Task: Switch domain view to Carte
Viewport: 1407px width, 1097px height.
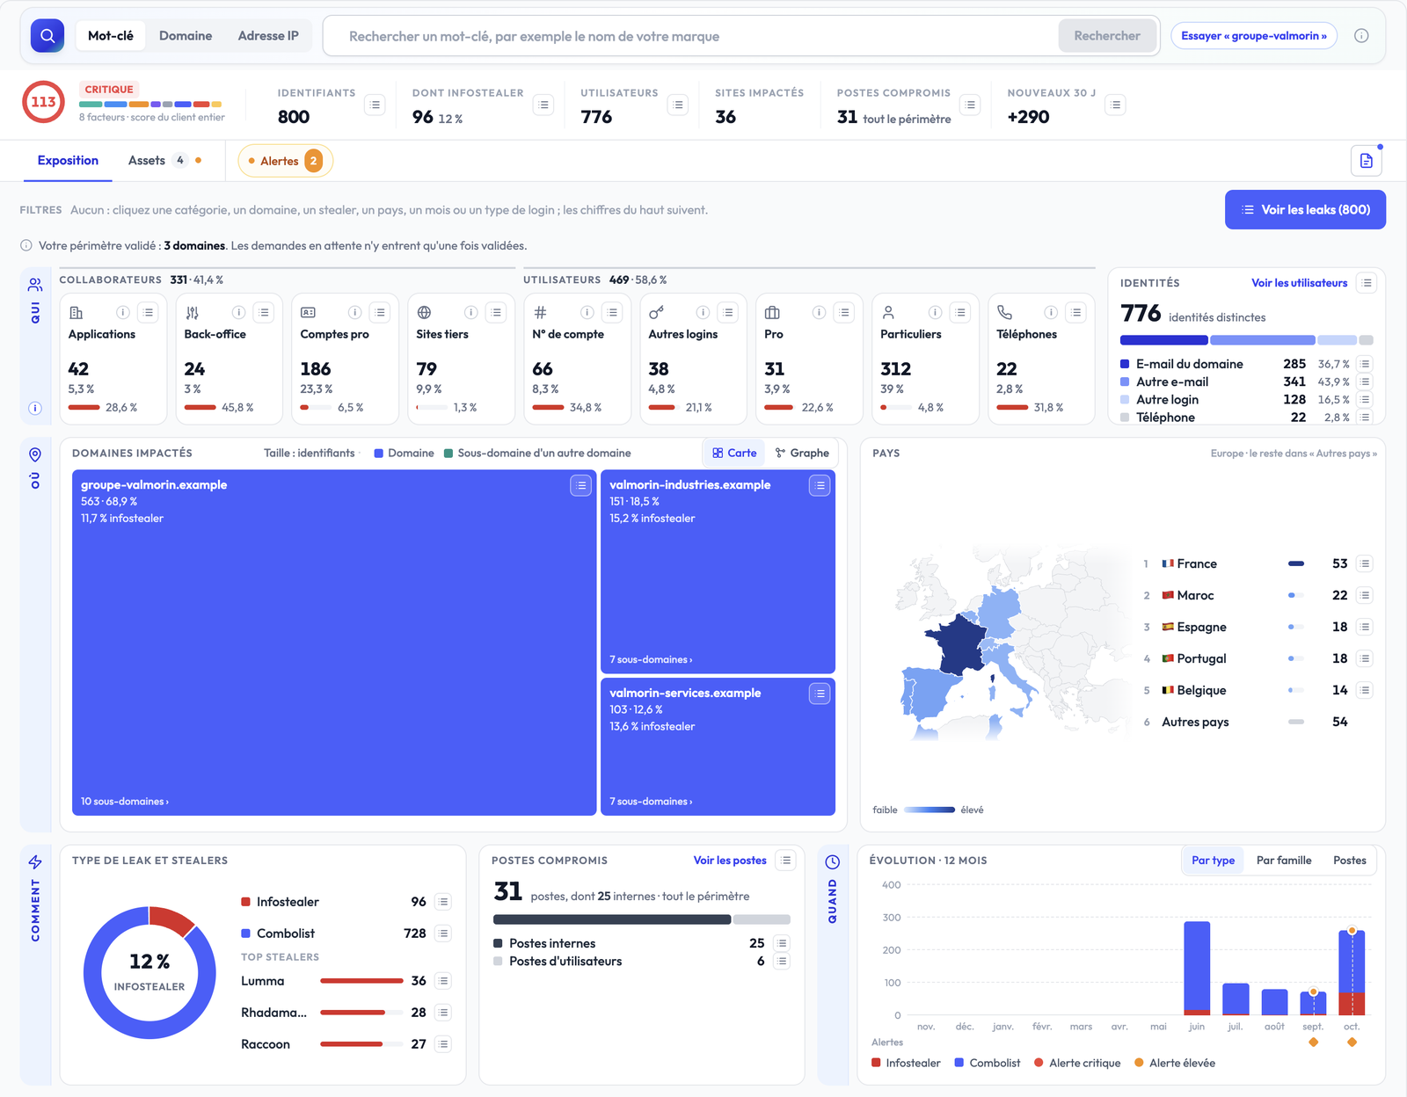Action: (734, 454)
